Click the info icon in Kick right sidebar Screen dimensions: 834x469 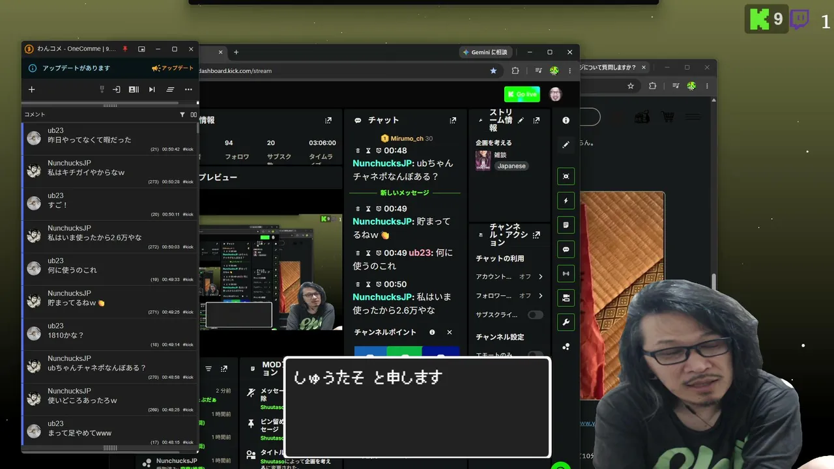click(x=566, y=121)
